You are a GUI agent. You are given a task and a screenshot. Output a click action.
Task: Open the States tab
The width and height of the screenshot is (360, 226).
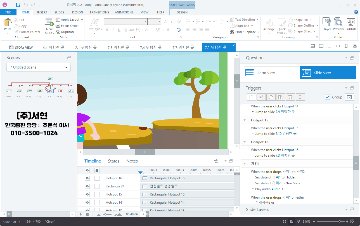113,161
